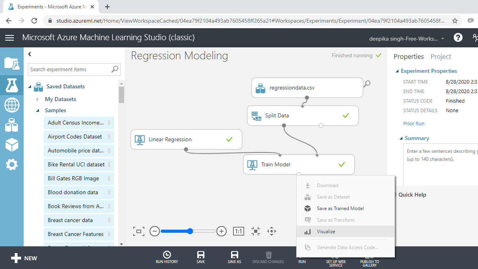The image size is (478, 269).
Task: Click the auto-layout arrows icon
Action: pyautogui.click(x=256, y=231)
